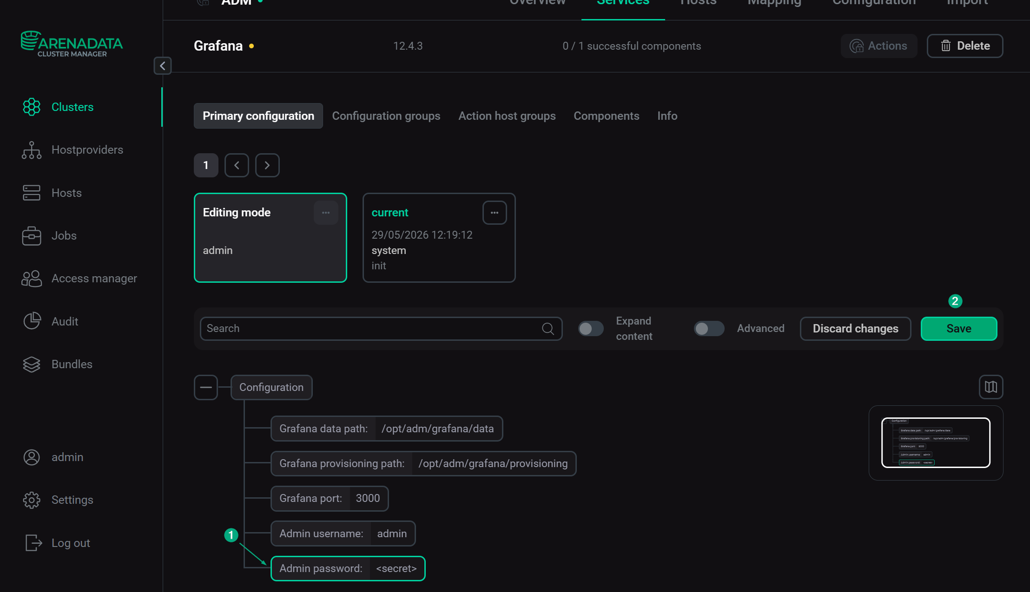Click the Search input field
Image resolution: width=1030 pixels, height=592 pixels.
[381, 329]
